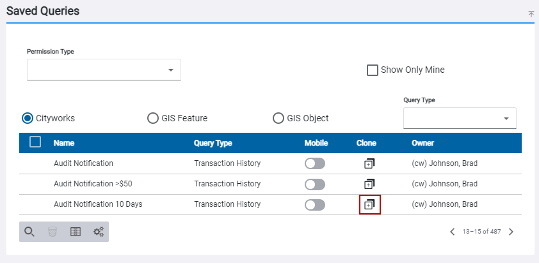Open the Query Type dropdown
Image resolution: width=539 pixels, height=263 pixels.
click(460, 118)
